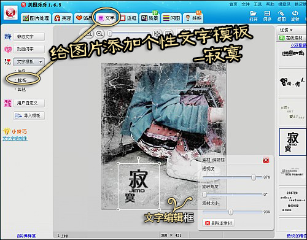The height and width of the screenshot is (240, 307).
Task: Open the 场景 (scene) tab
Action: point(150,18)
